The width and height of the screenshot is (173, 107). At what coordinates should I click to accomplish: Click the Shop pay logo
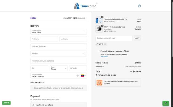33,18
